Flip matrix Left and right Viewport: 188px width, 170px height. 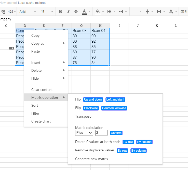click(115, 100)
